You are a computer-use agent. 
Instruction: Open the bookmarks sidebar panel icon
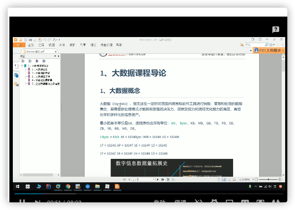(16, 66)
